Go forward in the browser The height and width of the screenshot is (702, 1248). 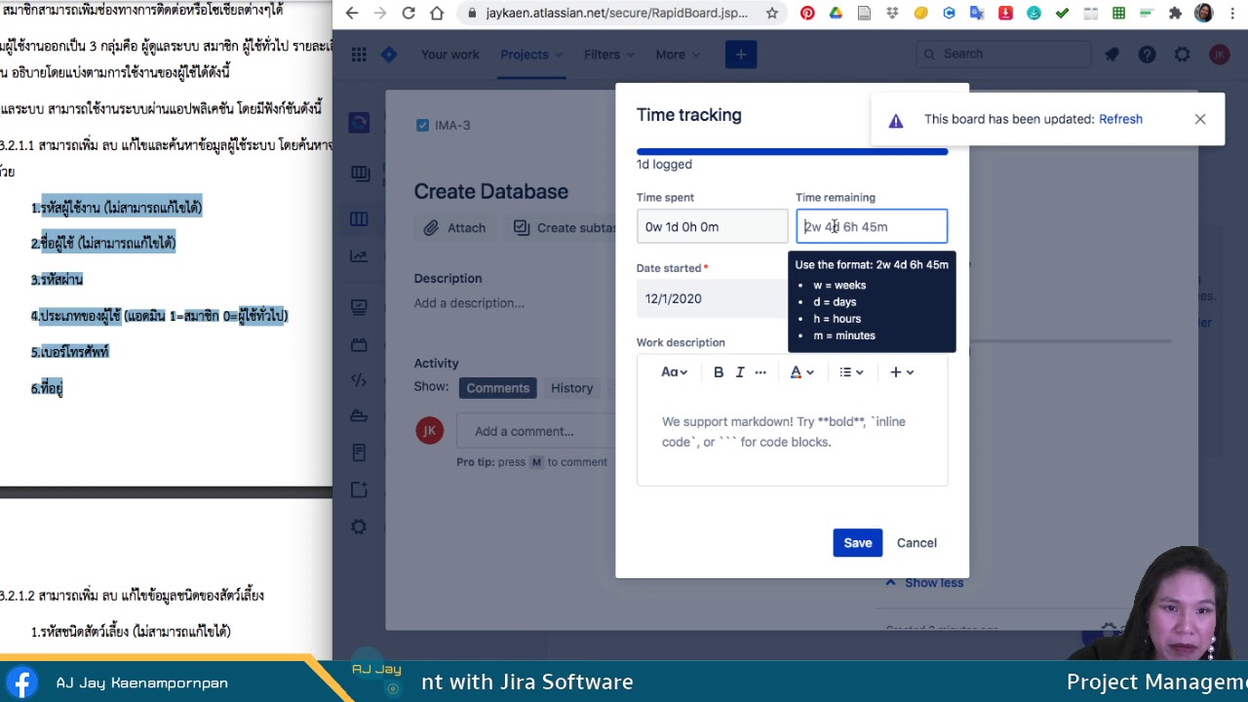click(x=380, y=14)
